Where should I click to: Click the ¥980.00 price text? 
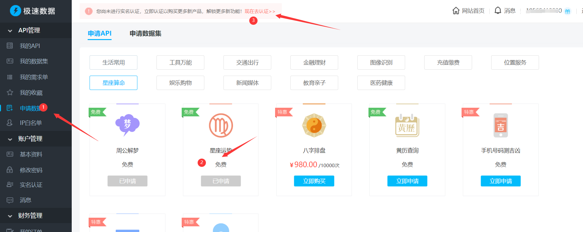[303, 165]
